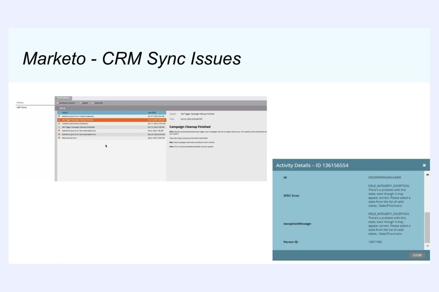Screen dimensions: 439x292
Task: Select the History tree item
Action: (22, 107)
